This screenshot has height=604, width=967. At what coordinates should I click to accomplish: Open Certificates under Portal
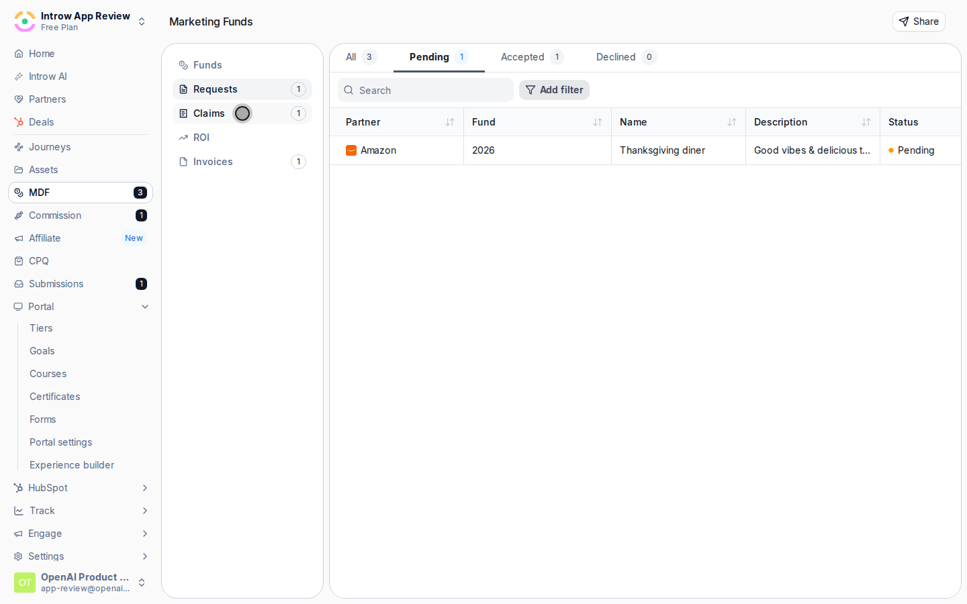coord(55,397)
